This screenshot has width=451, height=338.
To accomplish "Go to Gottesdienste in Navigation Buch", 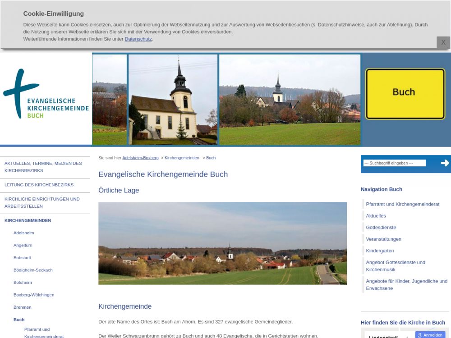I will 381,228.
